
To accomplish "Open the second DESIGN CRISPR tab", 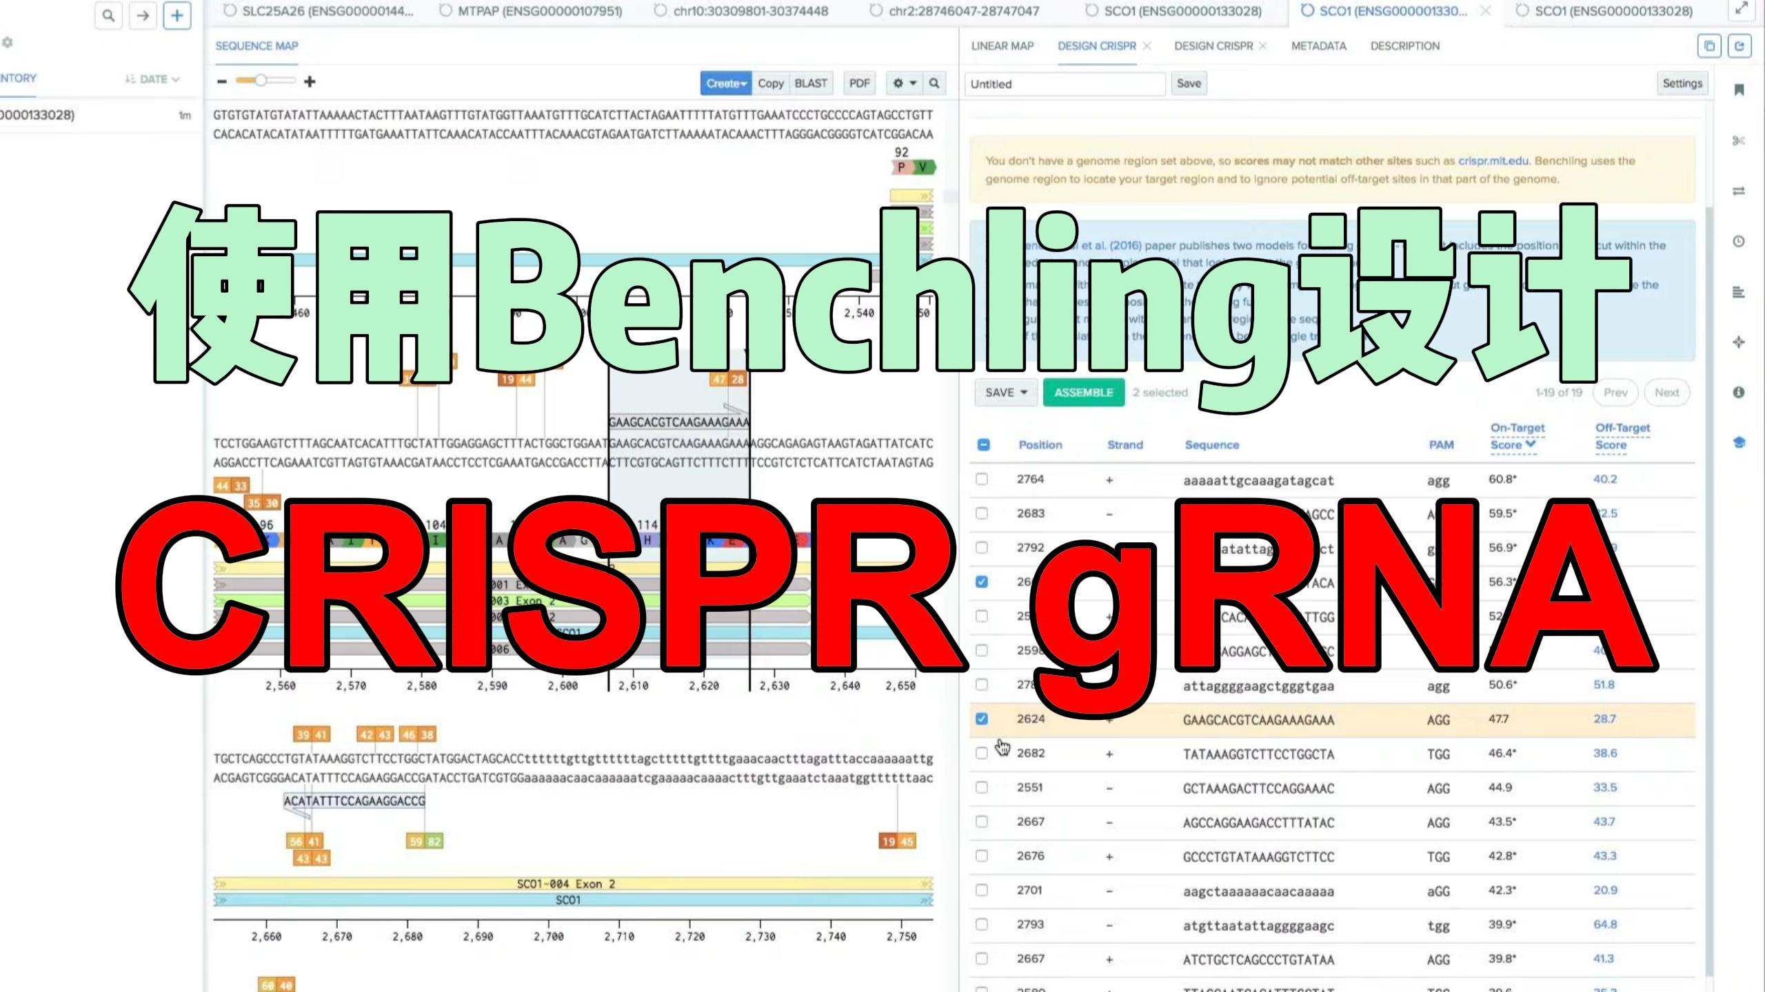I will 1213,46.
